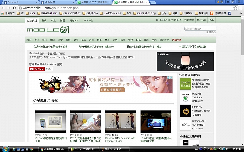Click Mobile01 首頁 breadcrumb link
The image size is (244, 152).
(37, 53)
